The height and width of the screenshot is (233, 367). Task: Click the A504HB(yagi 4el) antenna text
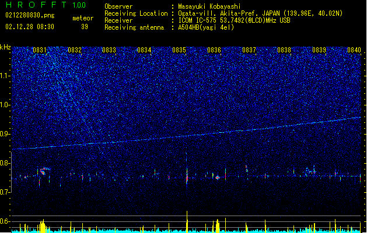click(x=206, y=27)
